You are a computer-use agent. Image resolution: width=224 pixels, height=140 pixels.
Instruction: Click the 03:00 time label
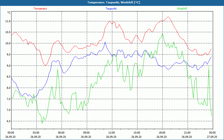36,133
